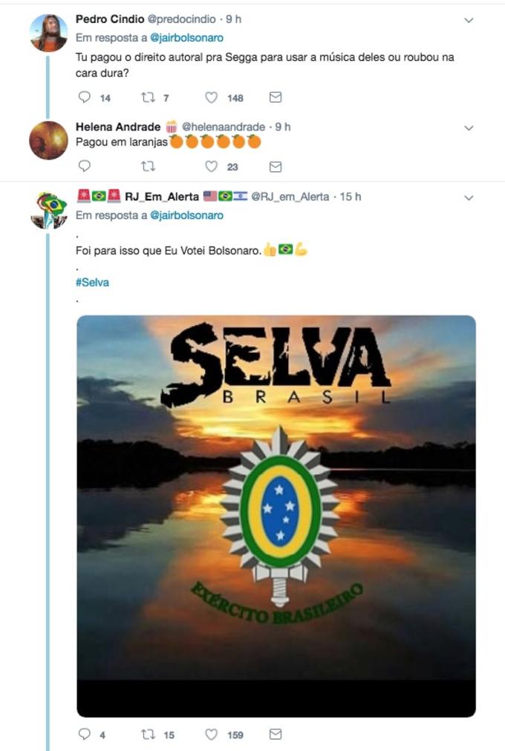Expand options menu on Helena Andrade's tweet
505x751 pixels.
click(469, 128)
